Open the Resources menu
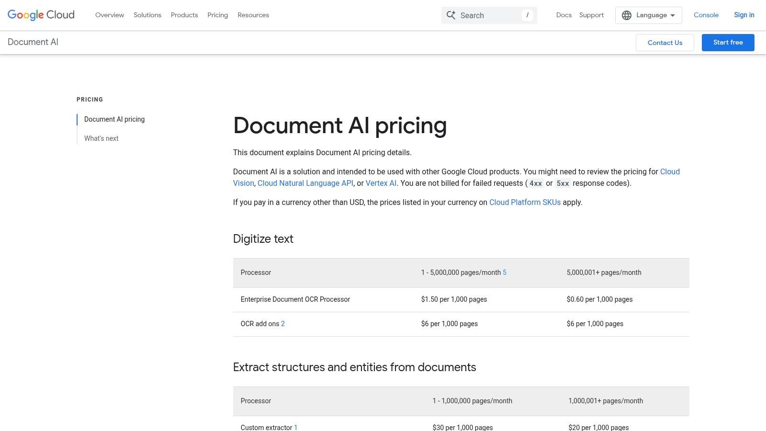The width and height of the screenshot is (766, 431). point(253,15)
